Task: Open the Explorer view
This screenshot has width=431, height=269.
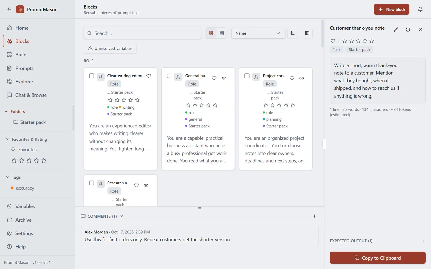Action: [x=37, y=82]
